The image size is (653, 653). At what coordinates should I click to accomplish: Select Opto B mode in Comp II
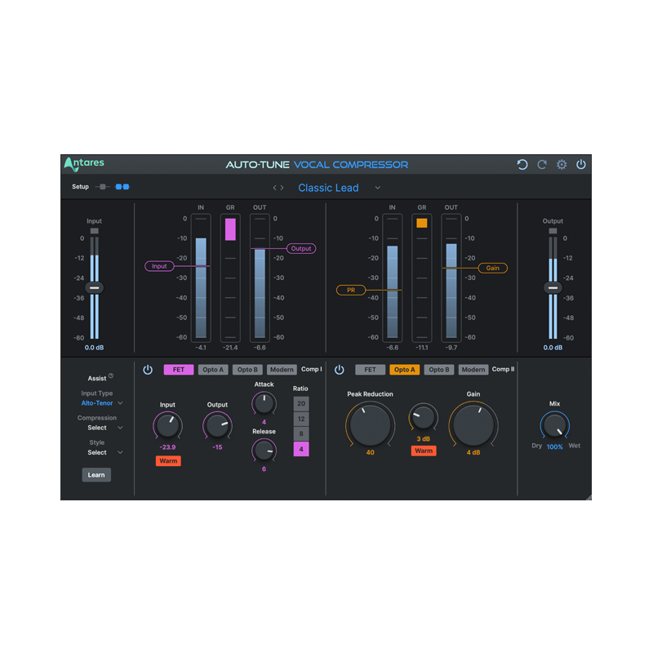(x=439, y=370)
